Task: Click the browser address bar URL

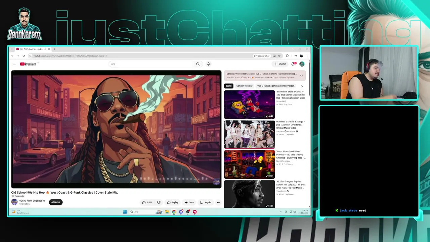Action: [x=70, y=56]
